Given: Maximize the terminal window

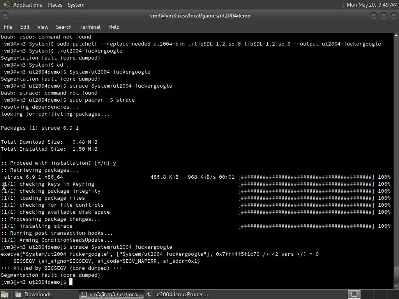Looking at the screenshot, I should pyautogui.click(x=384, y=16).
